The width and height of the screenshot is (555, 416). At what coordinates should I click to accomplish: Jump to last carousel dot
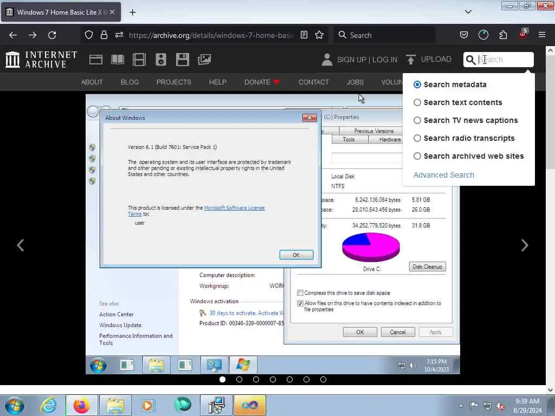point(323,379)
